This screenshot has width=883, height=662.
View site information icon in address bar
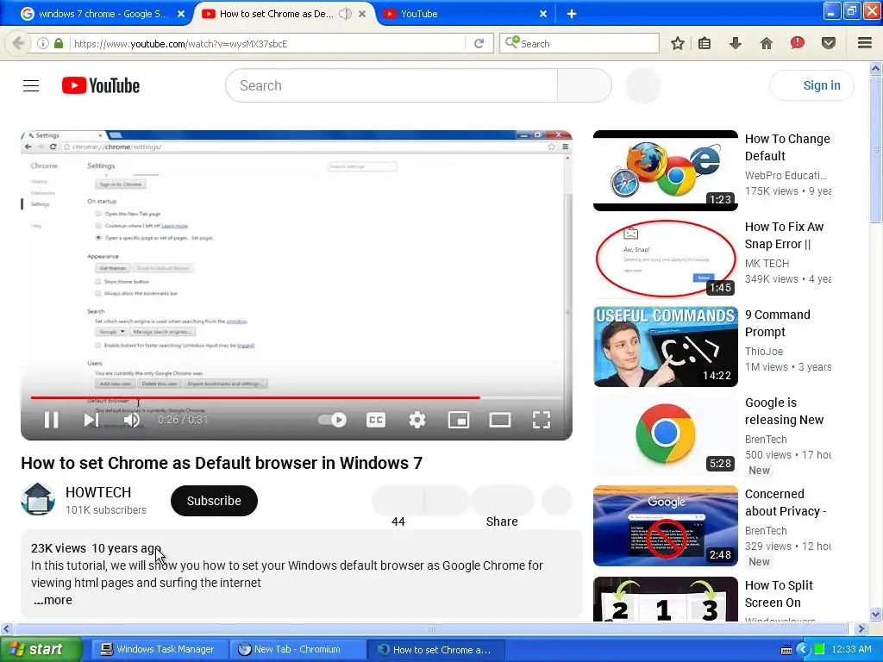click(x=42, y=43)
